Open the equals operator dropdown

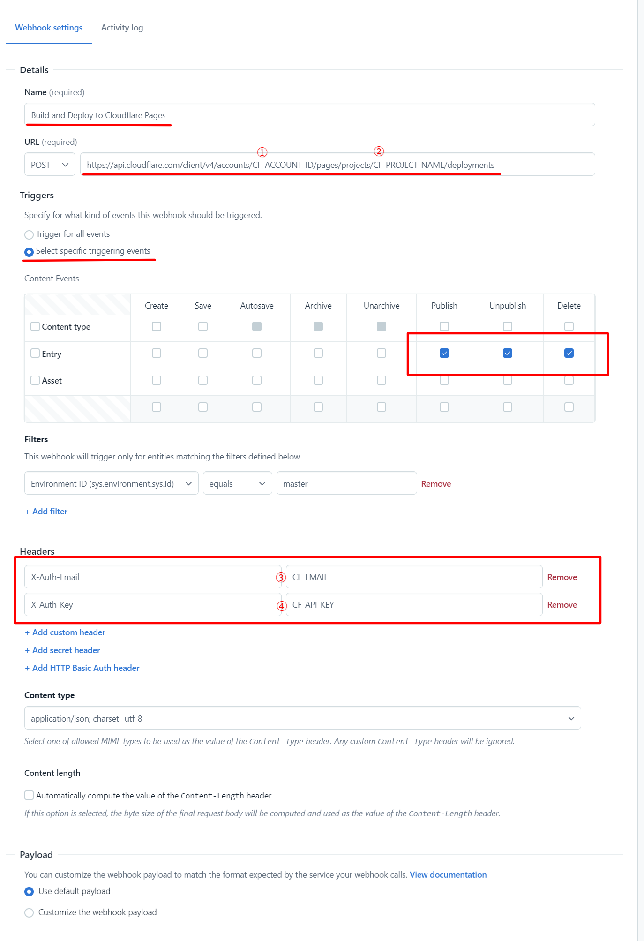237,483
